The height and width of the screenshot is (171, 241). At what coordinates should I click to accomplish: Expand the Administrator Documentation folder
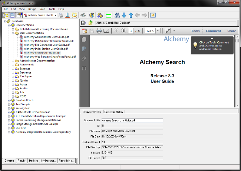[x=13, y=61]
